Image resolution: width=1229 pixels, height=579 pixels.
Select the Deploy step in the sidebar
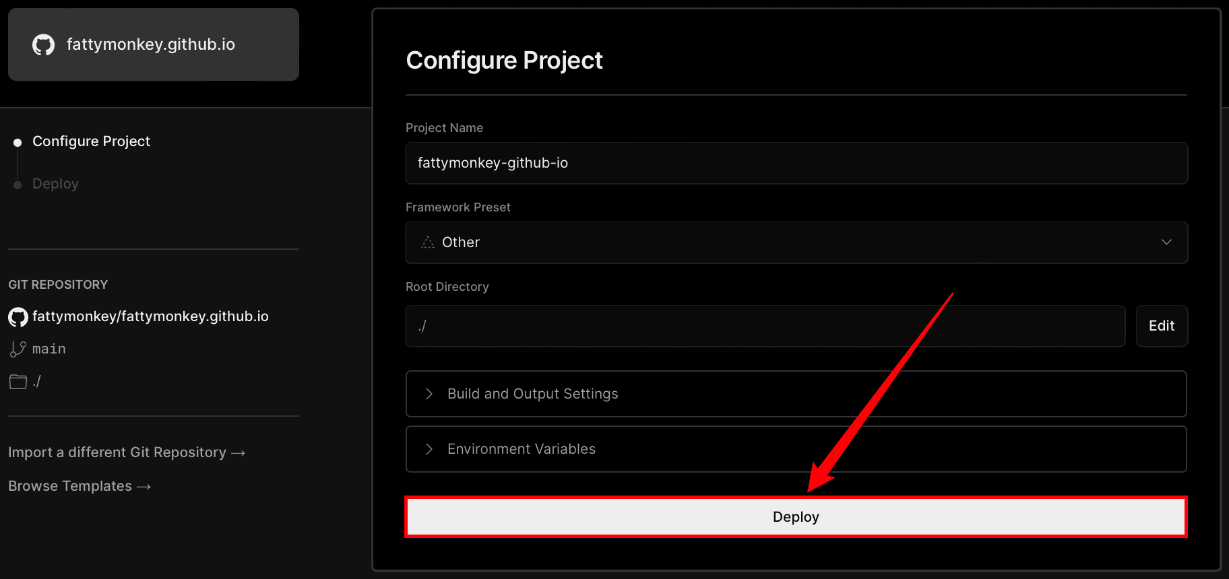[55, 184]
